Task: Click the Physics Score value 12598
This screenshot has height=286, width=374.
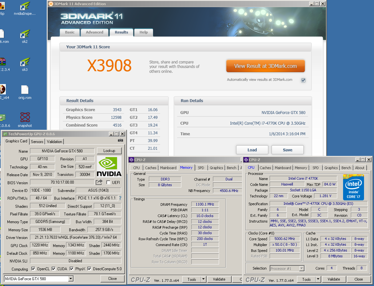Action: pyautogui.click(x=116, y=117)
